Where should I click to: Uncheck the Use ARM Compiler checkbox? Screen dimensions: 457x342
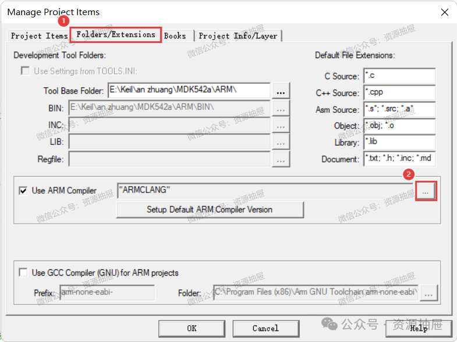tap(23, 191)
